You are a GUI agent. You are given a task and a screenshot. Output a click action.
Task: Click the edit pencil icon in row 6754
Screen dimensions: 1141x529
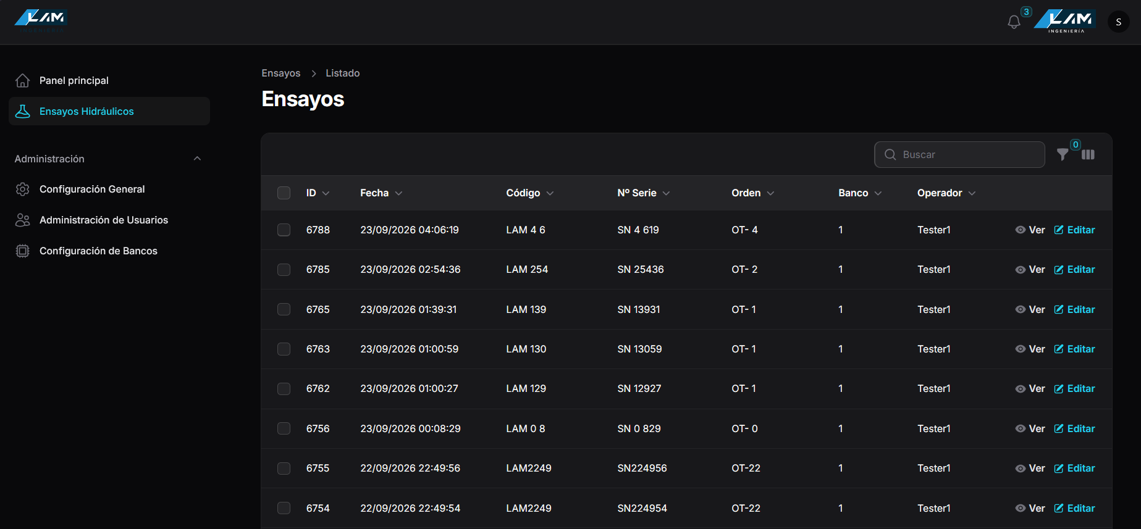click(1059, 508)
